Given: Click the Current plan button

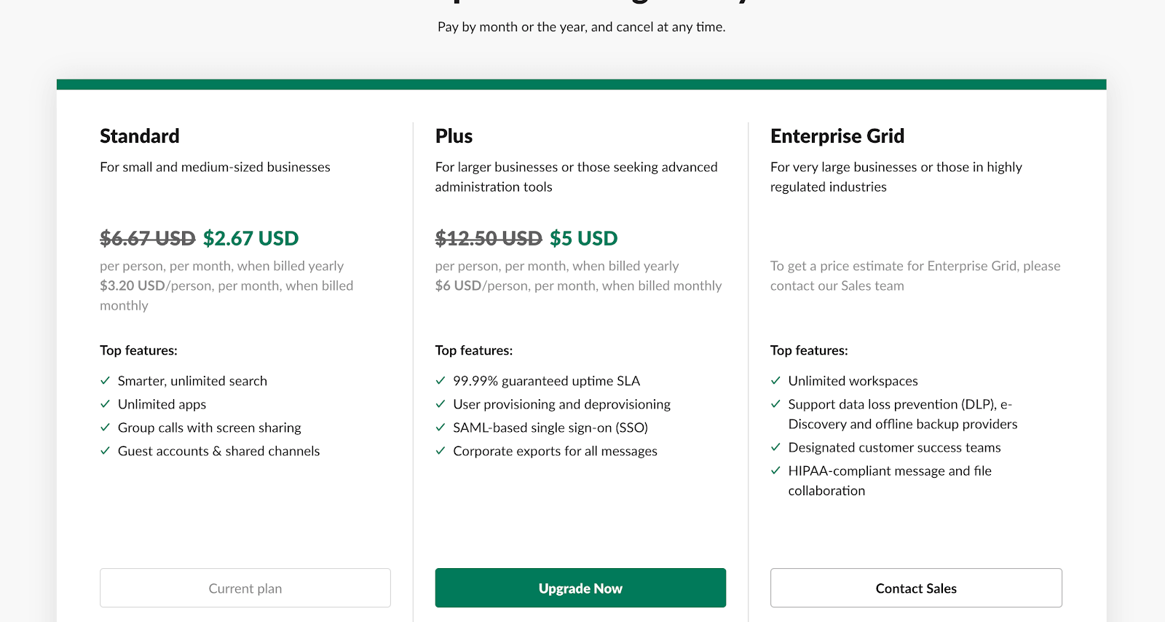Looking at the screenshot, I should coord(245,588).
